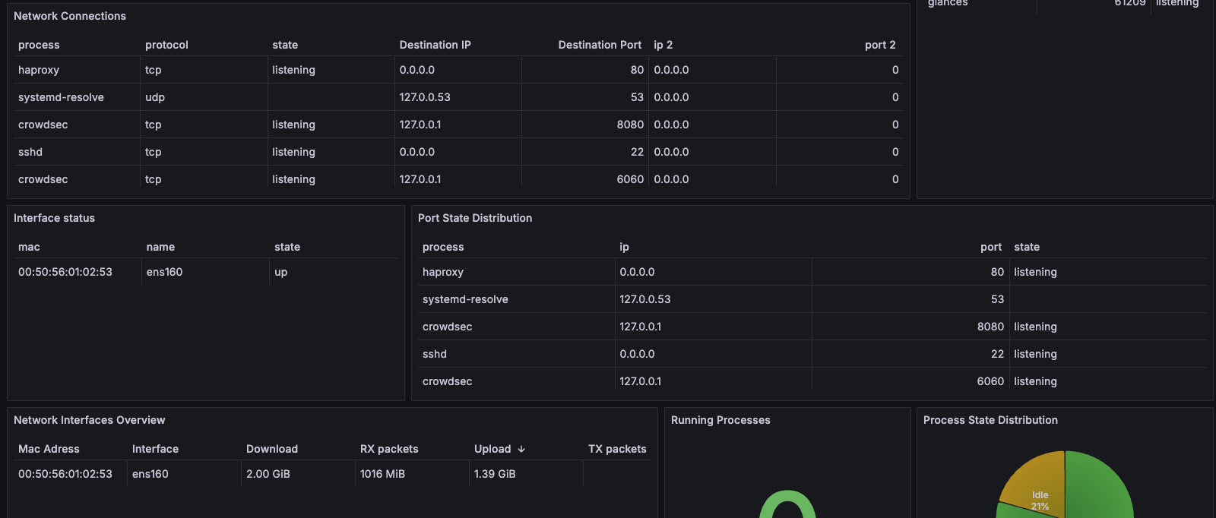Open the Running Processes panel title
Viewport: 1216px width, 518px height.
[720, 420]
